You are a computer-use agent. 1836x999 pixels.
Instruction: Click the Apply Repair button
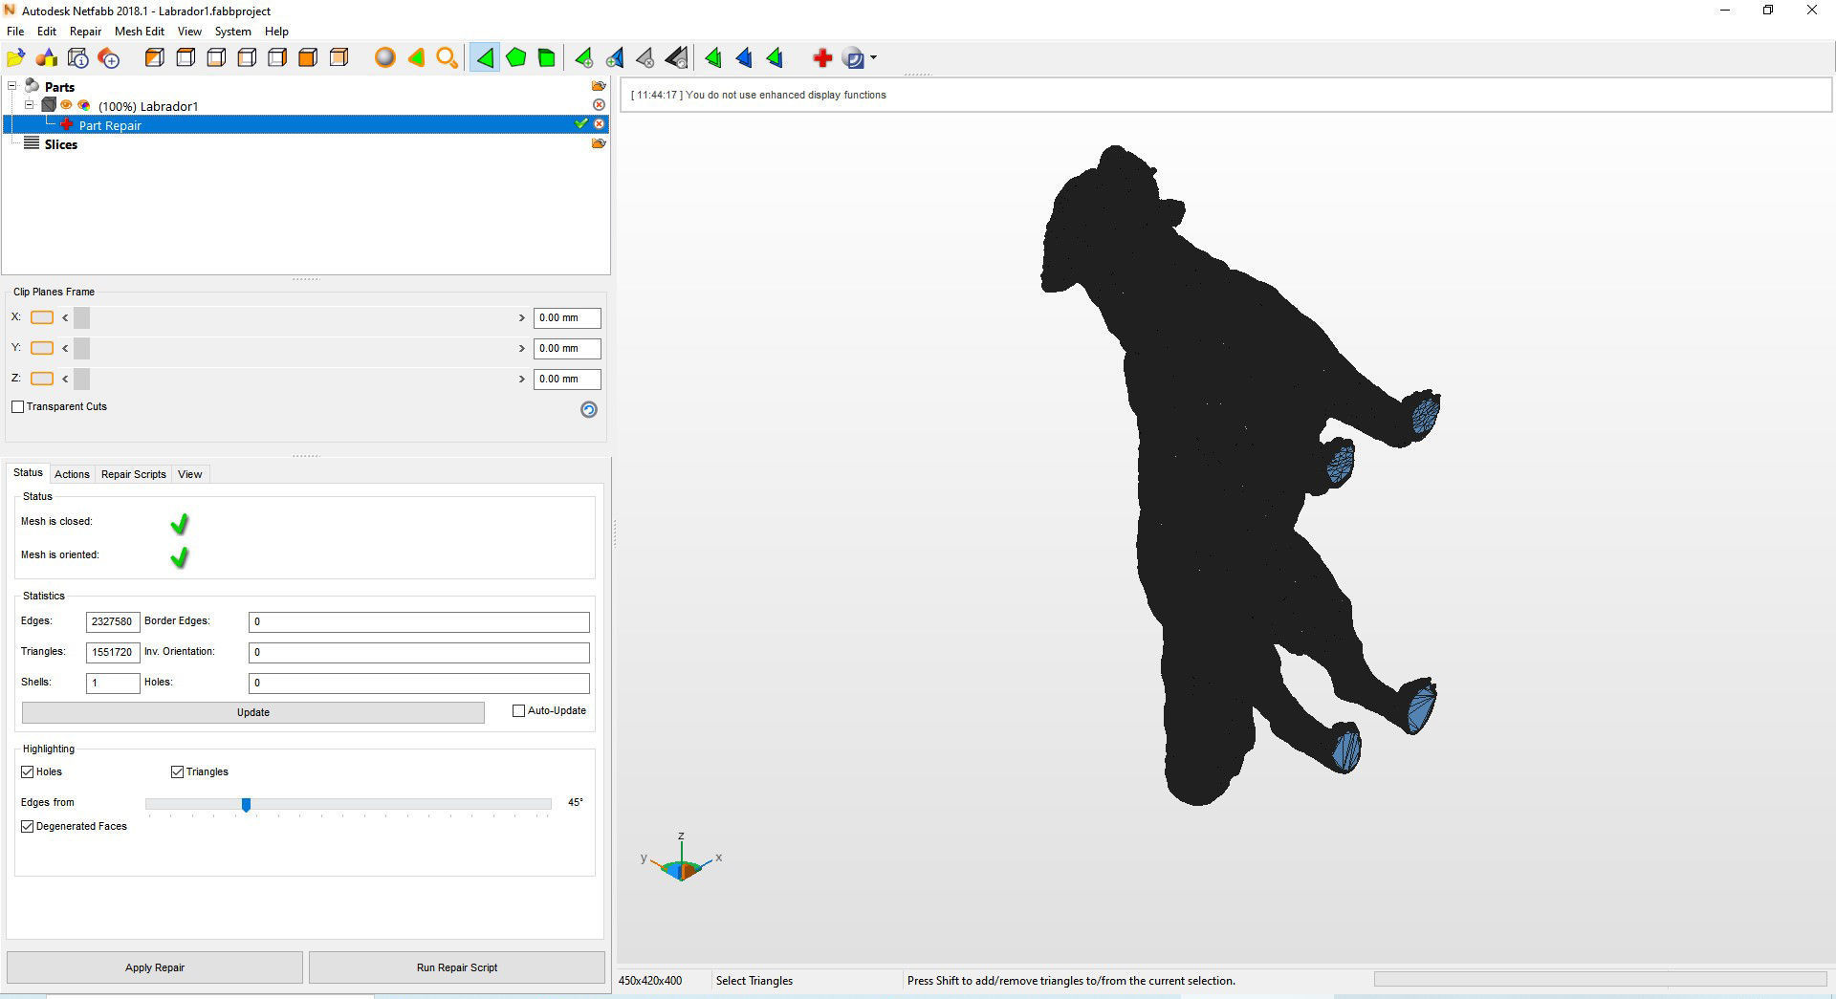point(155,967)
